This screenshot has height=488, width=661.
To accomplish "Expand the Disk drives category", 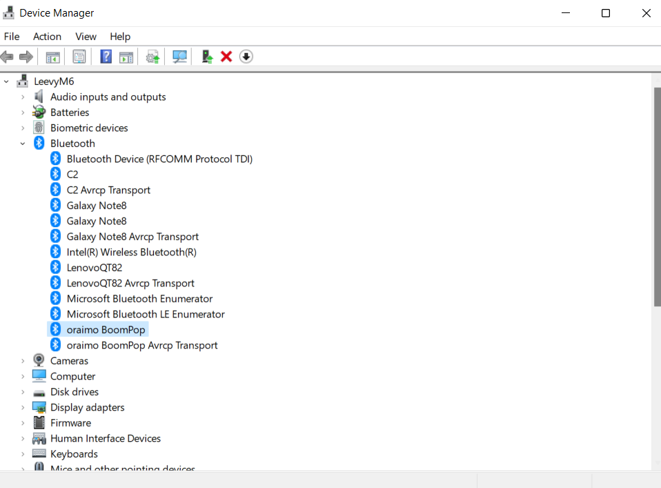I will 23,392.
